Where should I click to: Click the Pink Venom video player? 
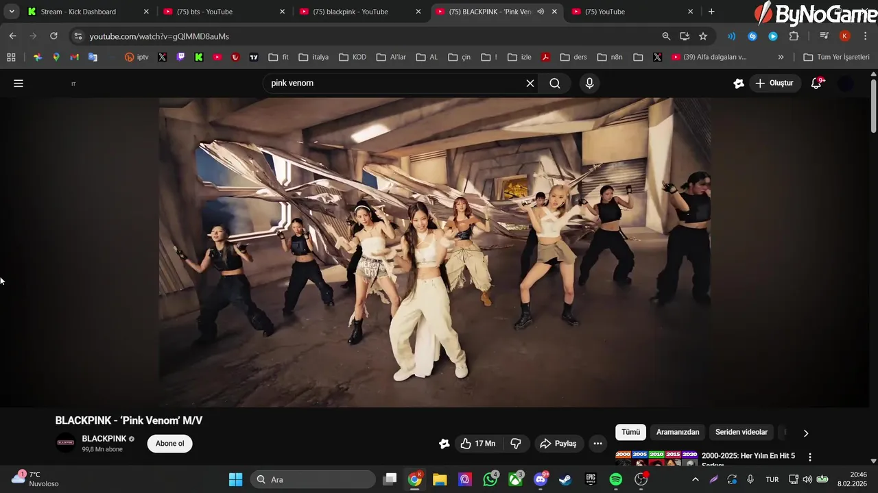pos(435,252)
